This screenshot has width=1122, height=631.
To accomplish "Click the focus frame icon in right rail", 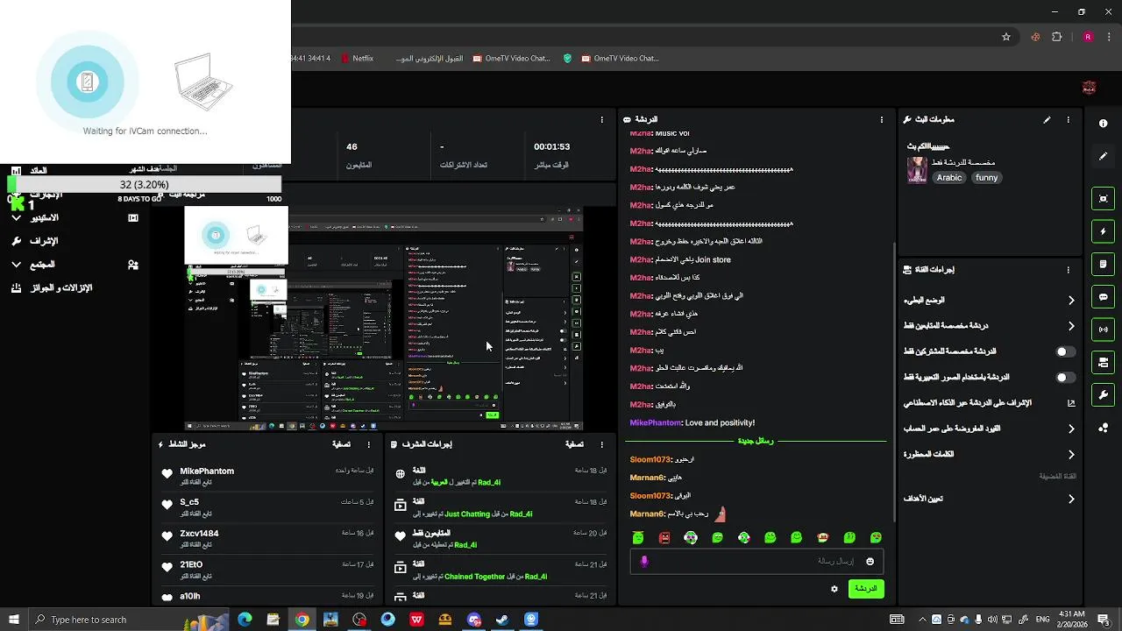I will pos(1103,199).
